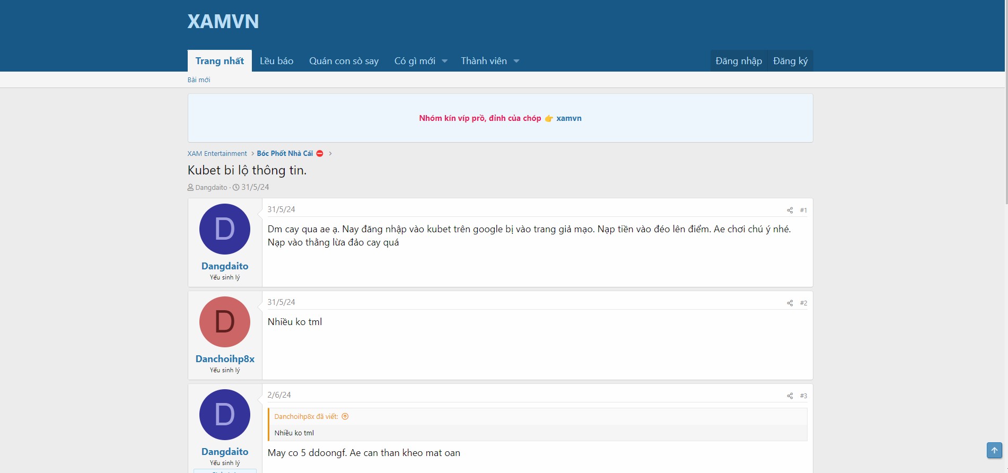Click the thread title Kubet bi lộ thông tin.
Image resolution: width=1008 pixels, height=473 pixels.
click(247, 170)
